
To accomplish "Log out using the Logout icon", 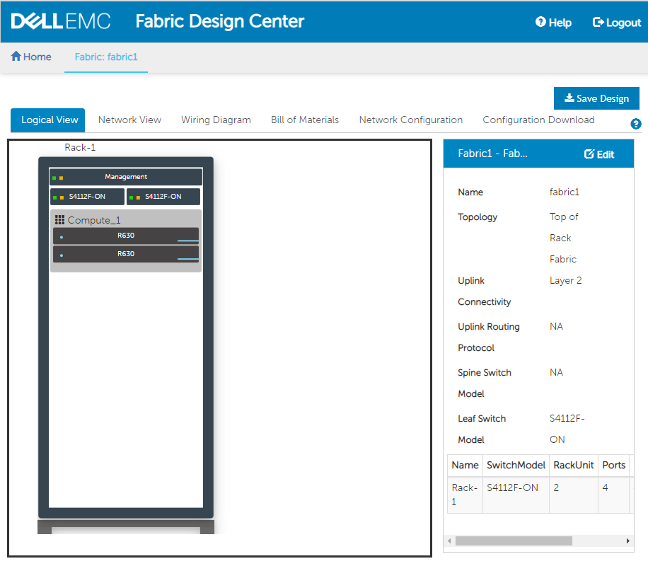I will (598, 23).
